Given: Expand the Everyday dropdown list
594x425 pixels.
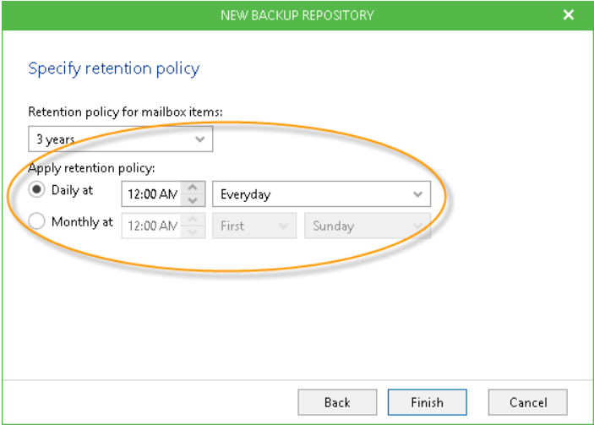Looking at the screenshot, I should point(321,194).
